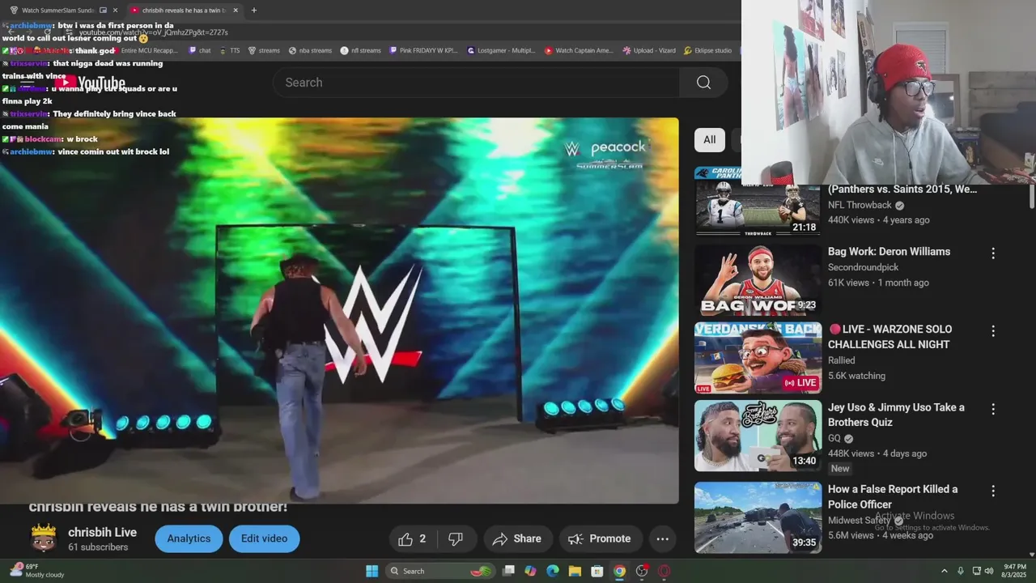1036x583 pixels.
Task: Open Microsoft Edge from taskbar
Action: 553,571
